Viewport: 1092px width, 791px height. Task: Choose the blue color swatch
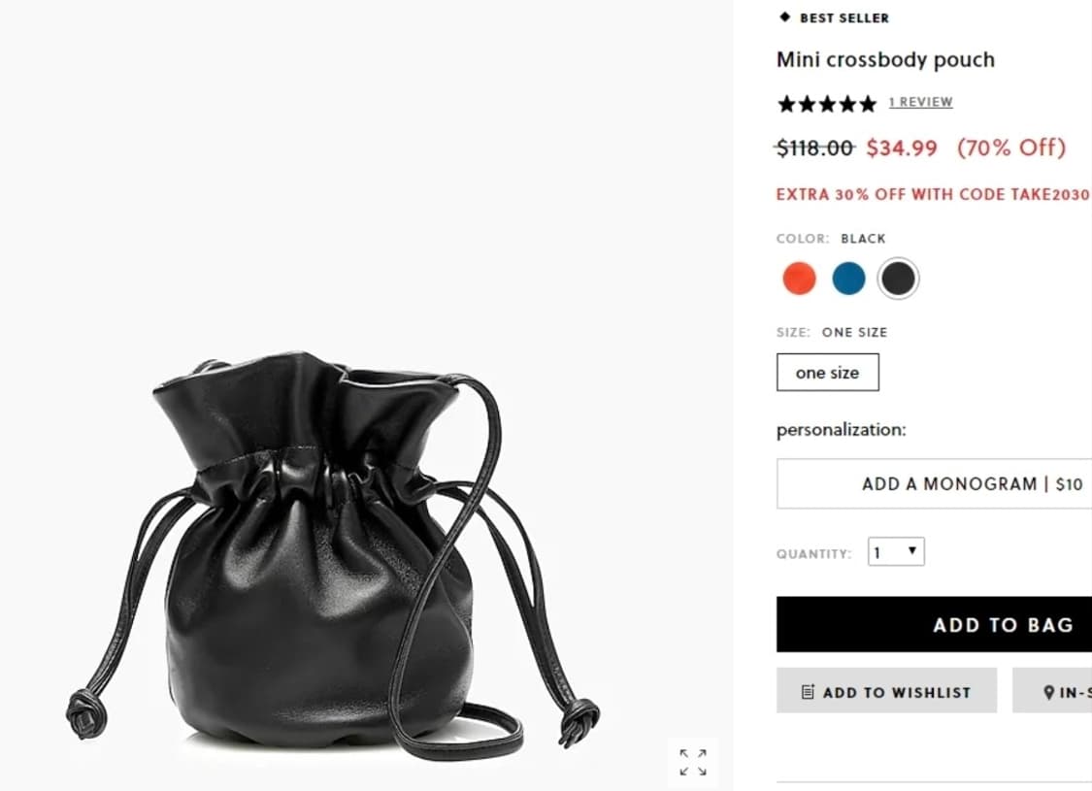tap(848, 279)
